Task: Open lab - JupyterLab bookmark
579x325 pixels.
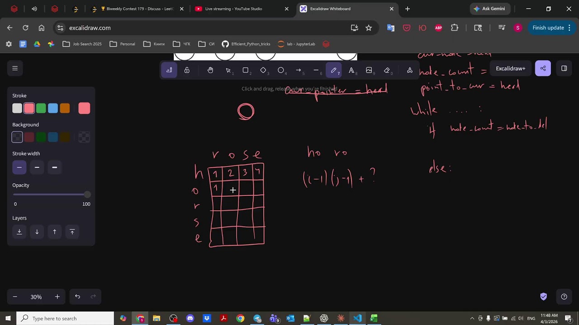Action: tap(296, 44)
